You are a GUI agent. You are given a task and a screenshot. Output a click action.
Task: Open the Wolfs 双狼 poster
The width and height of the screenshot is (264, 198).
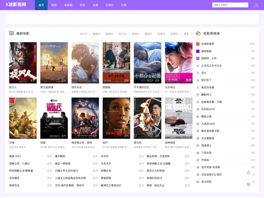tap(54, 118)
